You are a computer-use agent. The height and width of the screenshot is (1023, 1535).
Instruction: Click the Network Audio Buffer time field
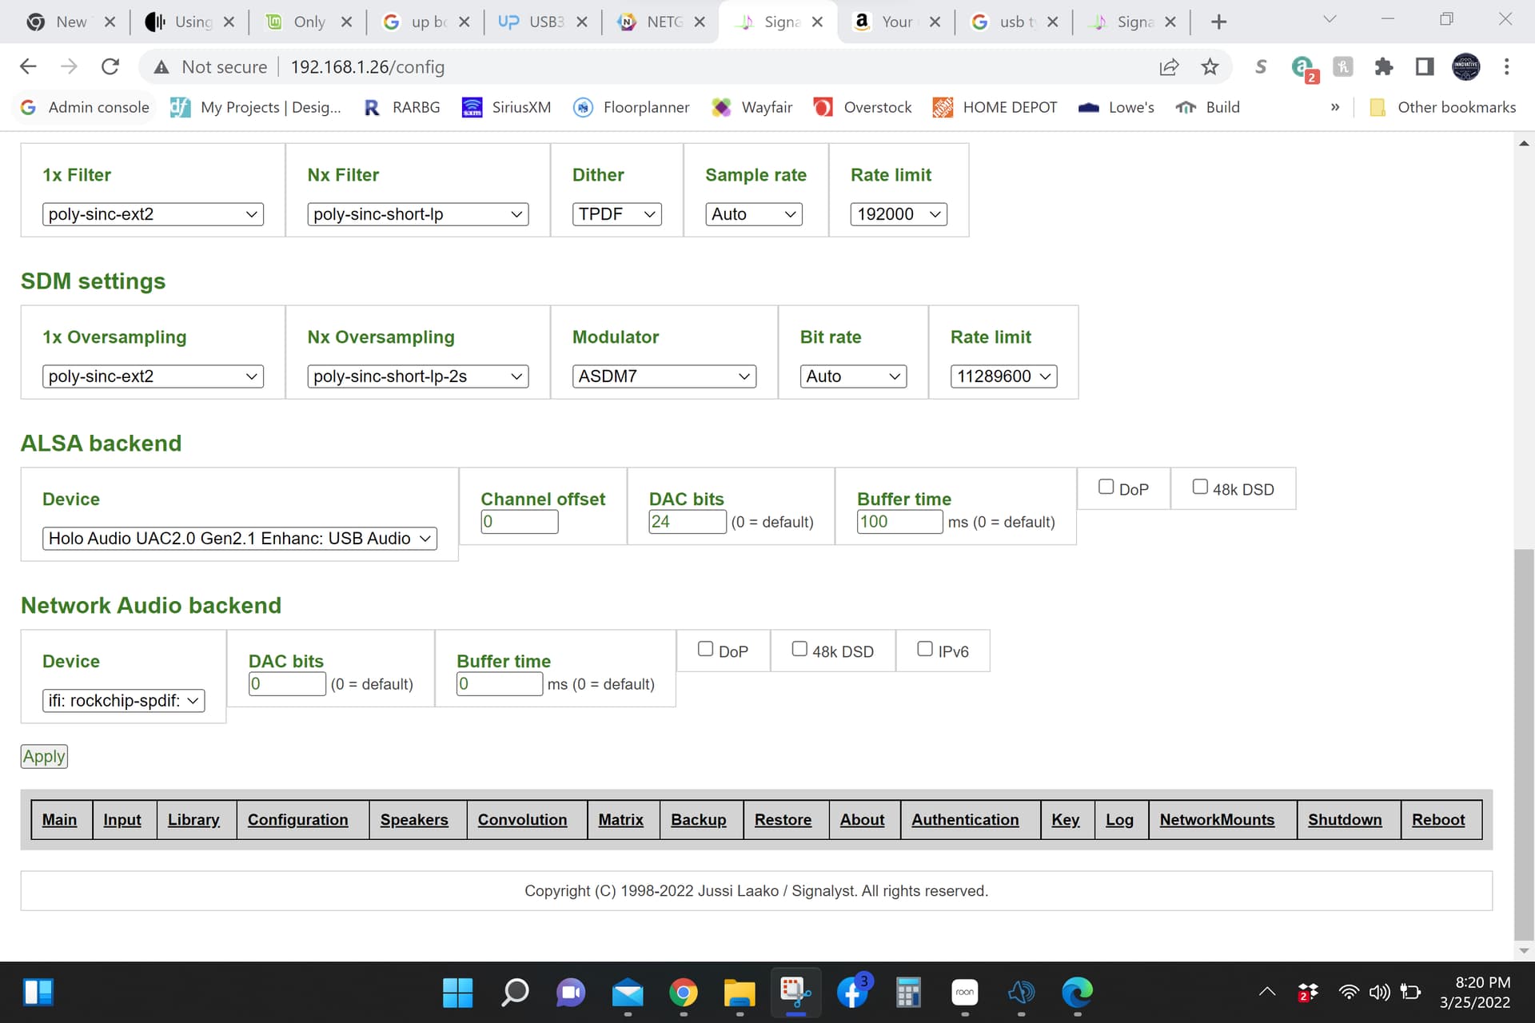pyautogui.click(x=499, y=684)
